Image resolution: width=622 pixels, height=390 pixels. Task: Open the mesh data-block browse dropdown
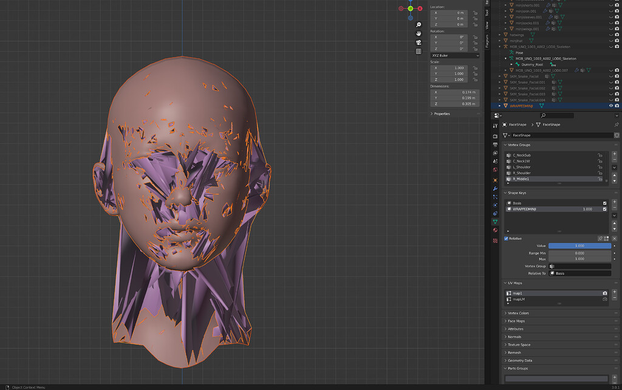point(506,135)
